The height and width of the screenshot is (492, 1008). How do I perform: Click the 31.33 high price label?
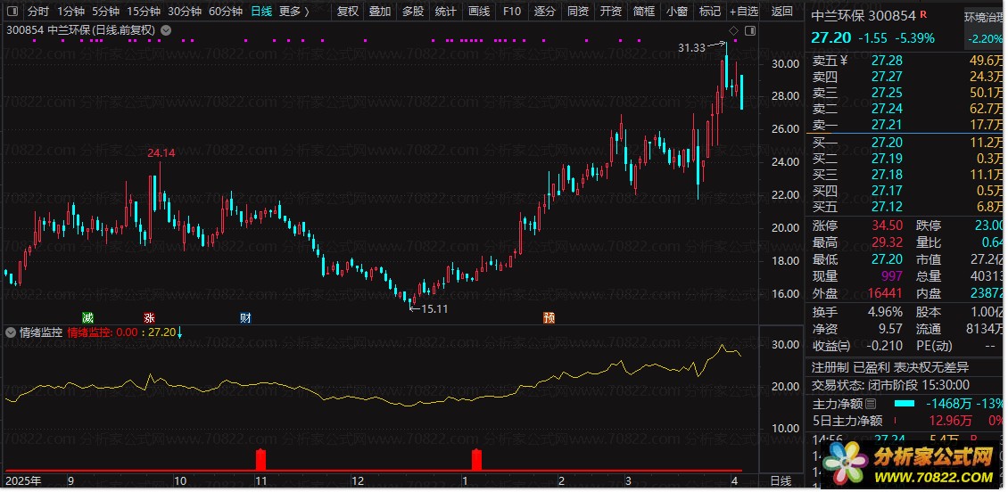691,47
